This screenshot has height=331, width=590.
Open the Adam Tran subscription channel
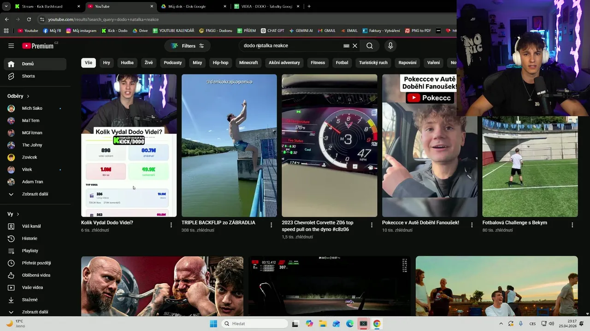(x=35, y=182)
